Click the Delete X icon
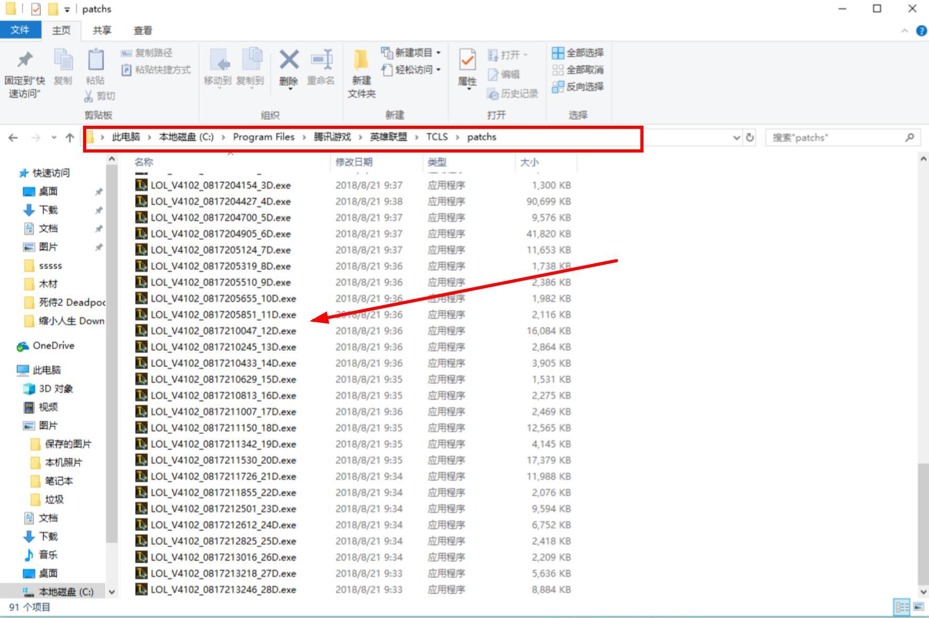Screen dimensions: 929x618 click(289, 59)
